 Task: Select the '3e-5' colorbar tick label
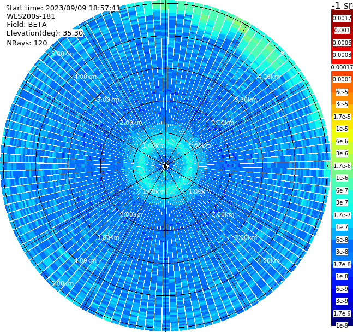[x=342, y=104]
